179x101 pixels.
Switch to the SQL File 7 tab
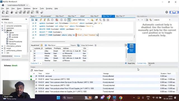pos(72,16)
